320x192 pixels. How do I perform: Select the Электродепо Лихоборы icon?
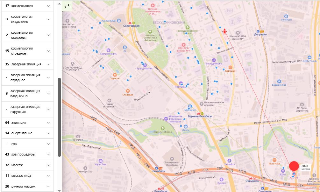172,159
